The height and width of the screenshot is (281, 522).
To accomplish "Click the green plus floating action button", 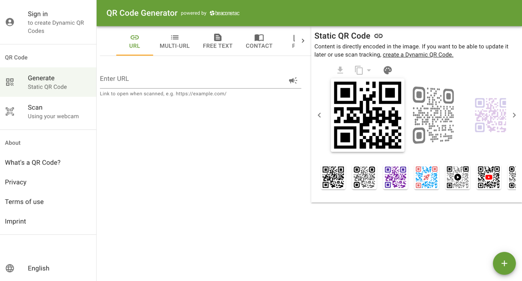I will pos(504,263).
